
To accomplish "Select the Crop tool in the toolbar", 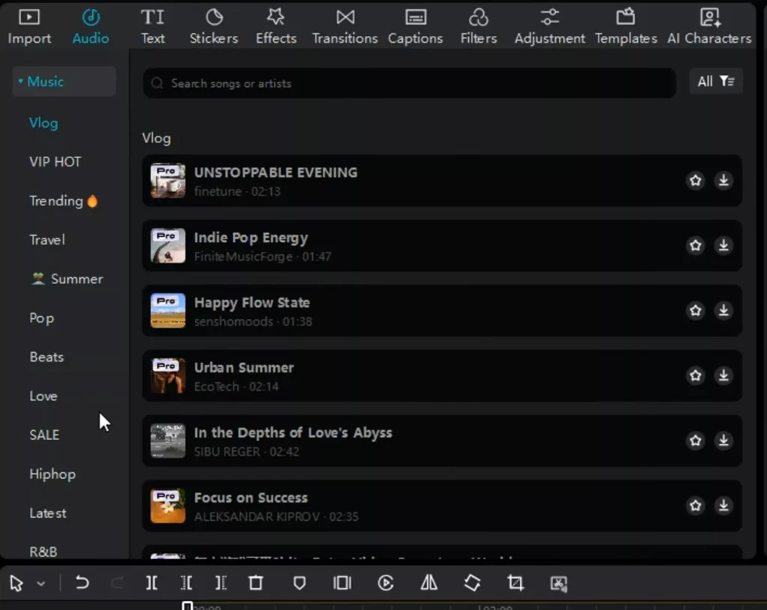I will (x=515, y=582).
